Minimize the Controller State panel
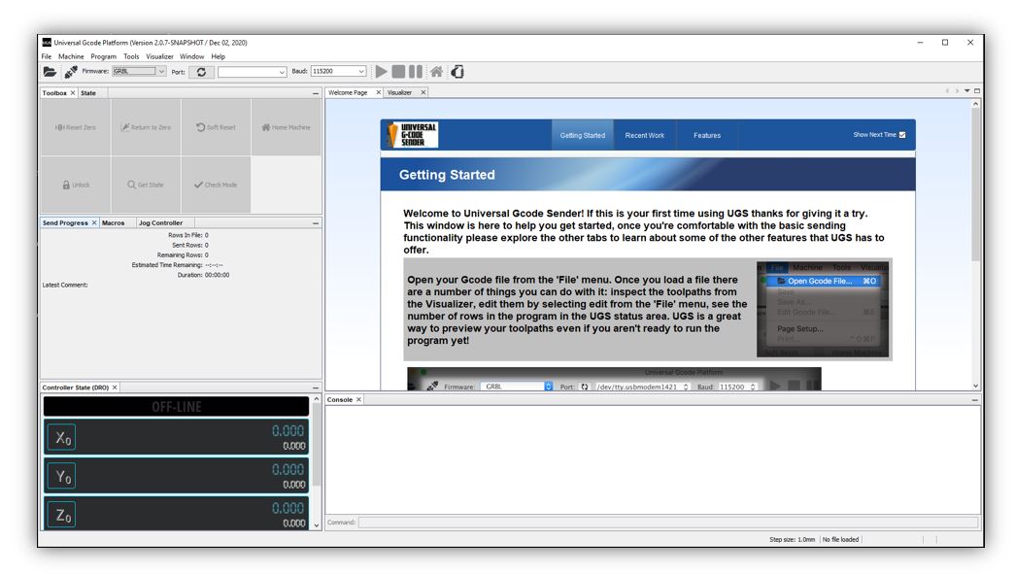The width and height of the screenshot is (1015, 574). click(x=316, y=388)
